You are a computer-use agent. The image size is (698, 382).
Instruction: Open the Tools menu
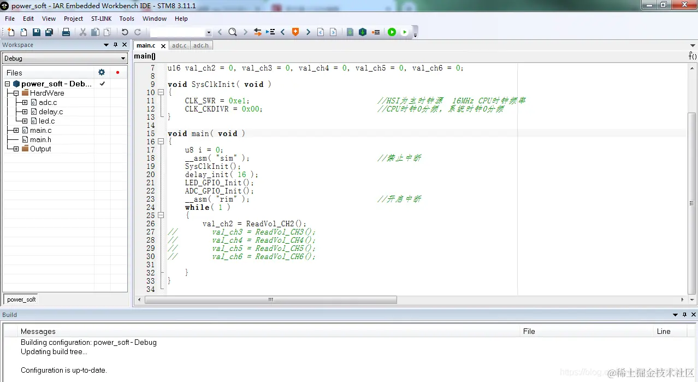point(127,19)
